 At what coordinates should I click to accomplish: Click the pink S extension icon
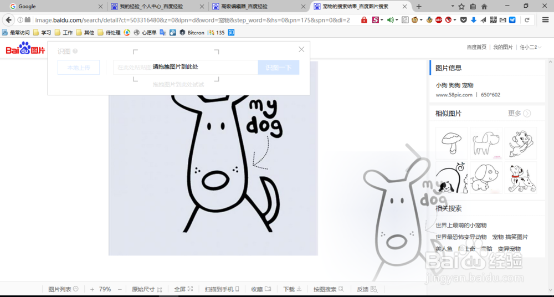(376, 20)
